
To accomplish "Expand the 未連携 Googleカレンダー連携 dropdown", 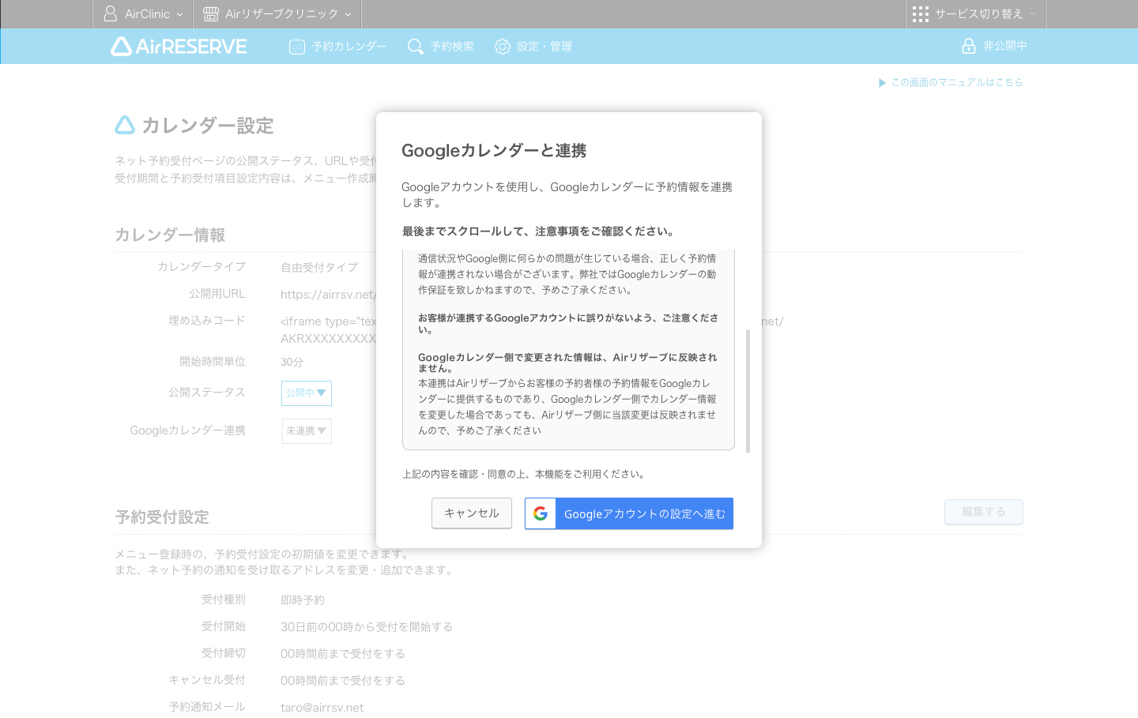I will coord(307,430).
